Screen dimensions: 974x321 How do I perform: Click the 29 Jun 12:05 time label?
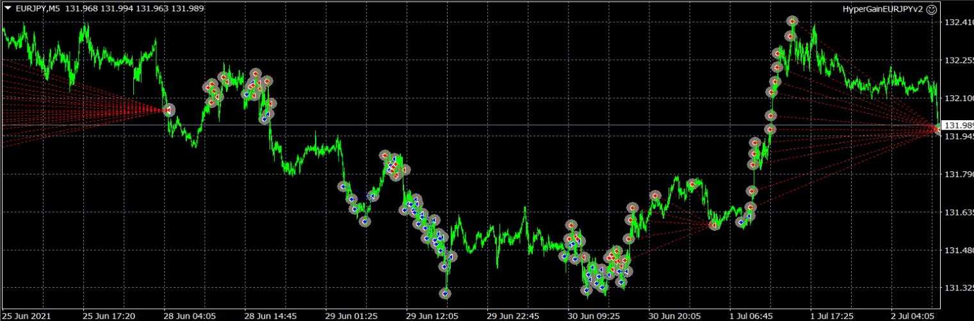click(x=432, y=316)
